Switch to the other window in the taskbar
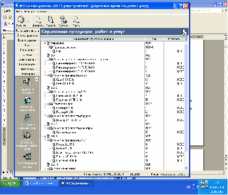228x195 pixels. [41, 183]
